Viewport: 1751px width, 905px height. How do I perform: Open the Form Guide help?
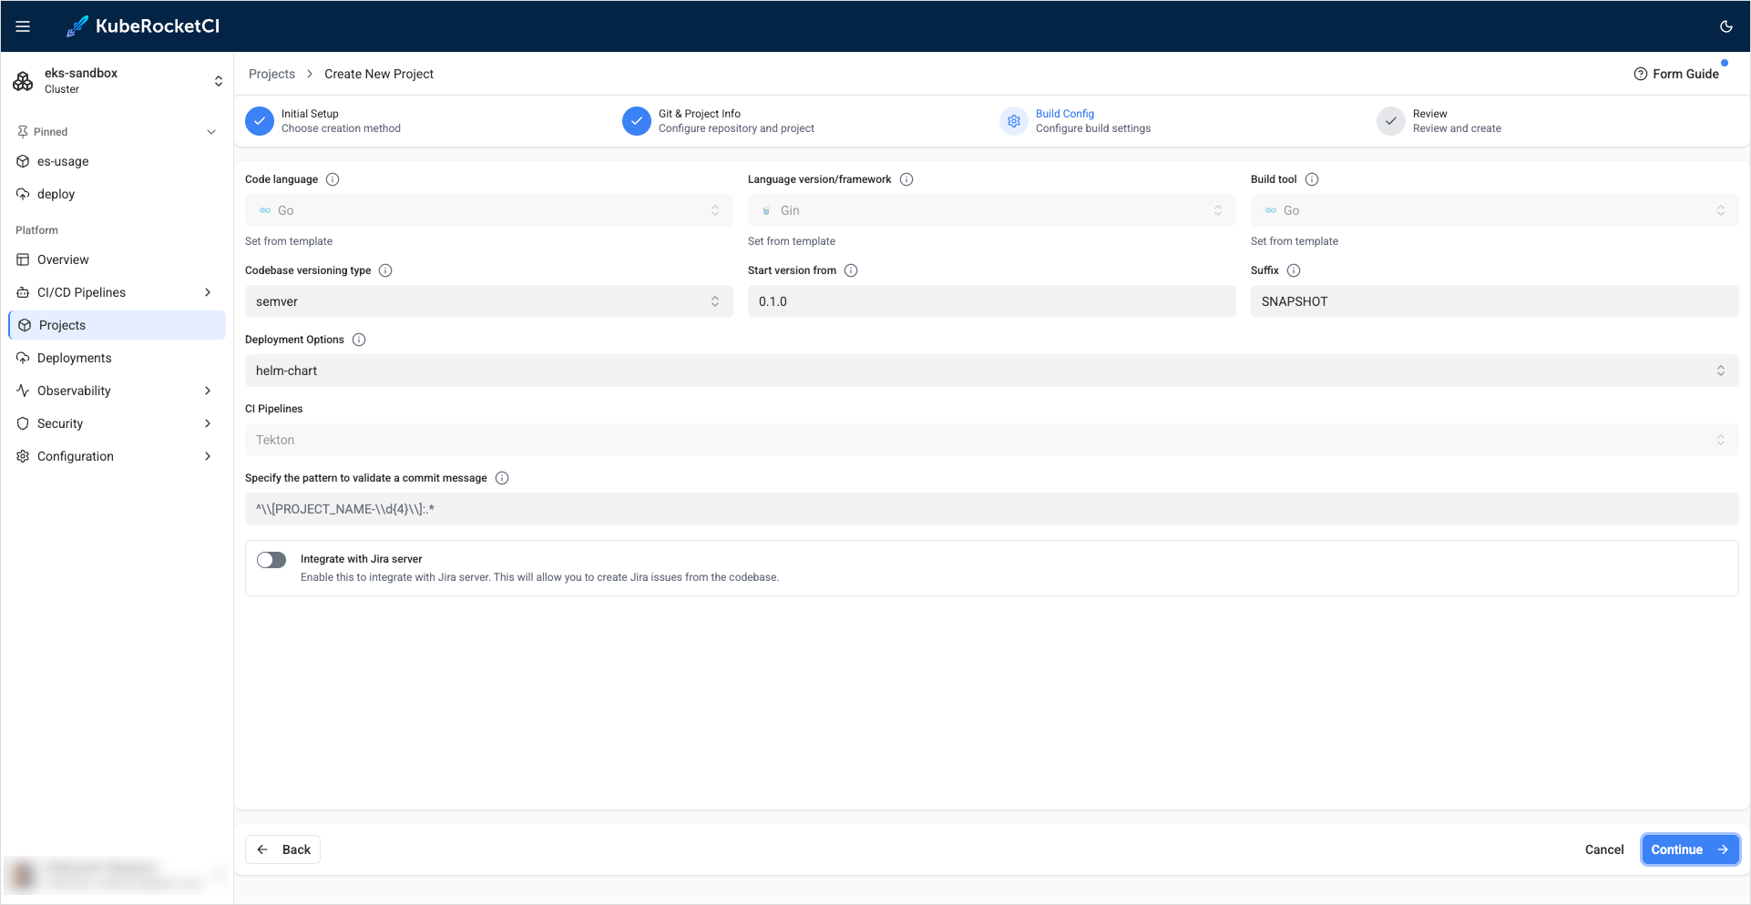pos(1676,74)
